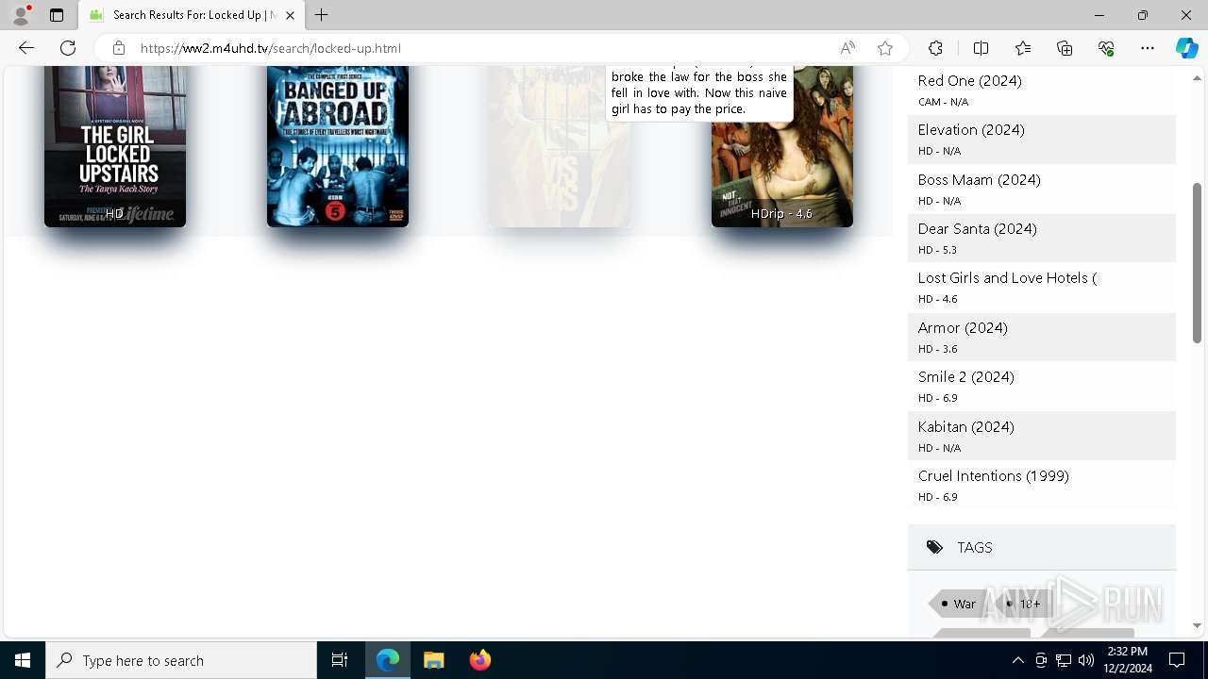
Task: Open the Copilot sidebar
Action: pos(1186,48)
